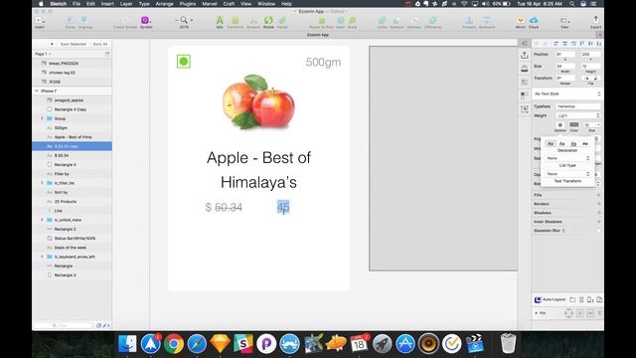Toggle the Gaussian Blur checkbox
This screenshot has width=636, height=358.
coord(598,231)
